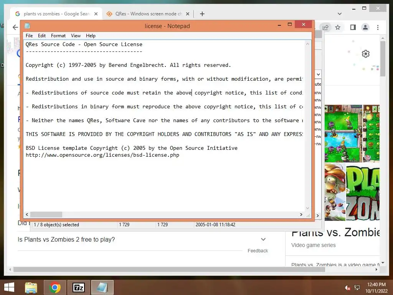The height and width of the screenshot is (295, 393).
Task: Click Notepad vertical scroll up arrow
Action: [x=307, y=44]
